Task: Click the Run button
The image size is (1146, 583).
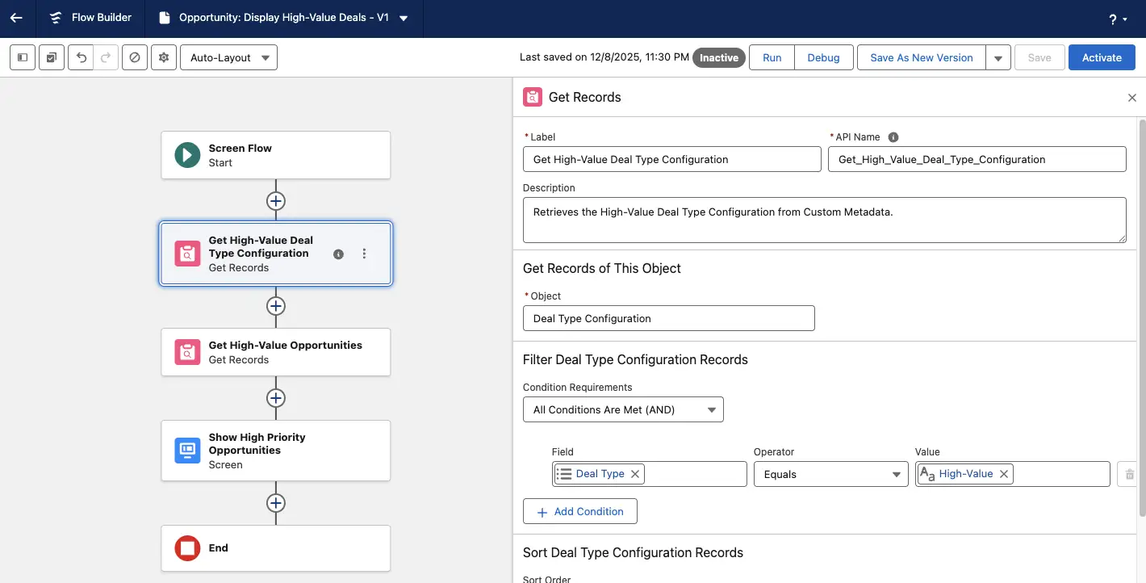Action: pos(772,57)
